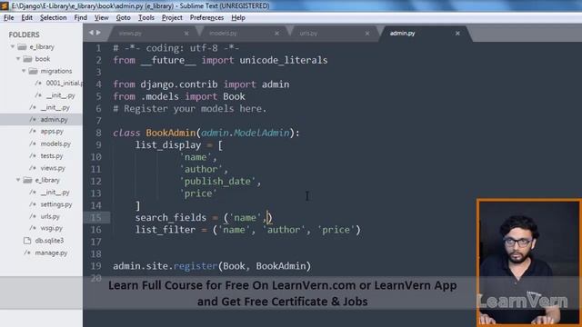Open the File menu
Image resolution: width=582 pixels, height=327 pixels.
tap(8, 18)
